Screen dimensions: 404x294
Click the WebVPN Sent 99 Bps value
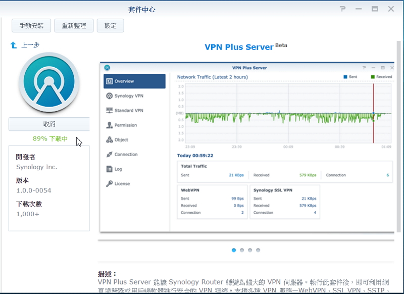coord(237,199)
